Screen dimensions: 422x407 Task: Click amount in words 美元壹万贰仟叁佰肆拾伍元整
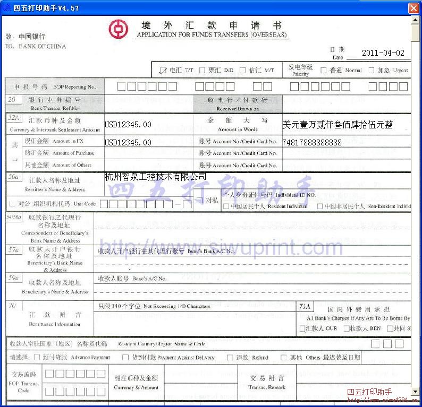tap(338, 124)
